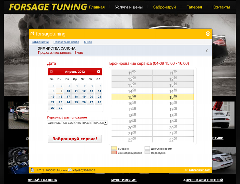The width and height of the screenshot is (240, 184).
Task: Click the FORSAGE TUNING logo
Action: (48, 7)
